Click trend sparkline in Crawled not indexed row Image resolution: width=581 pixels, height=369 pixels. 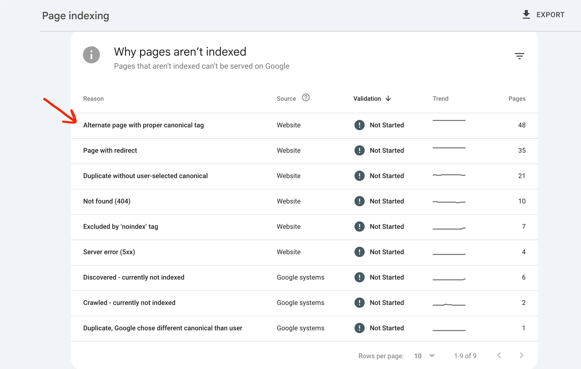[x=449, y=305]
